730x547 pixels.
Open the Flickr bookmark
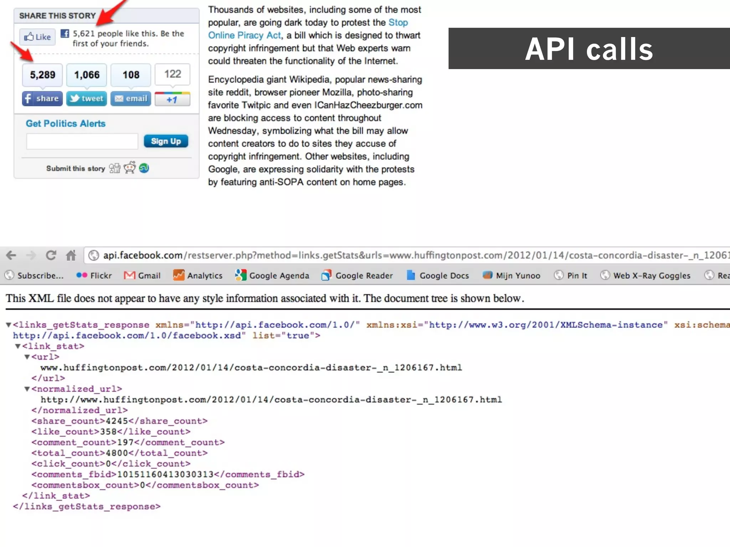94,275
